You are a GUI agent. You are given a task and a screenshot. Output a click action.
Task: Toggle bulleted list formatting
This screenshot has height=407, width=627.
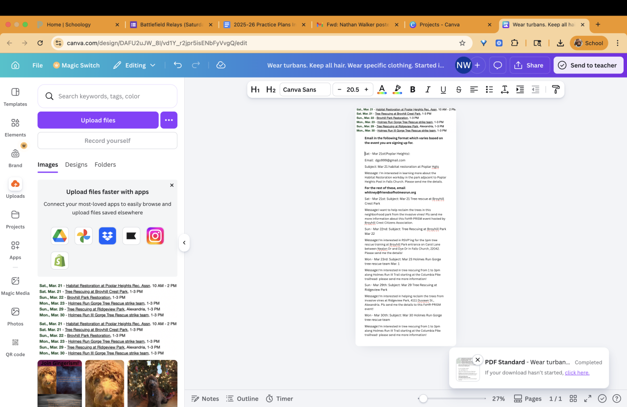coord(489,90)
